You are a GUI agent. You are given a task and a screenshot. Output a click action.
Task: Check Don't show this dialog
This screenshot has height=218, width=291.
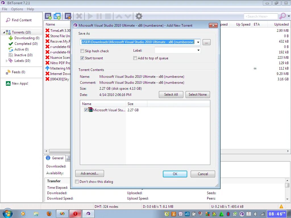click(x=77, y=182)
